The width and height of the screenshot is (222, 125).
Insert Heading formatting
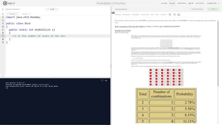click(118, 15)
